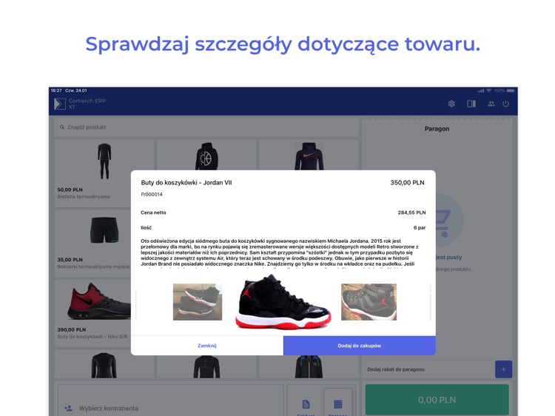Open settings gear icon in header
This screenshot has width=555, height=416.
(451, 104)
